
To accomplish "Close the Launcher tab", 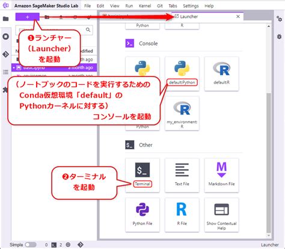I will pyautogui.click(x=238, y=16).
